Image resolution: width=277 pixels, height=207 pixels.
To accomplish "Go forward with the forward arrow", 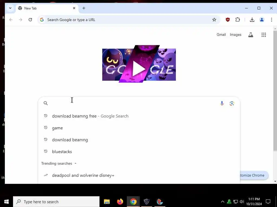I will [x=21, y=20].
